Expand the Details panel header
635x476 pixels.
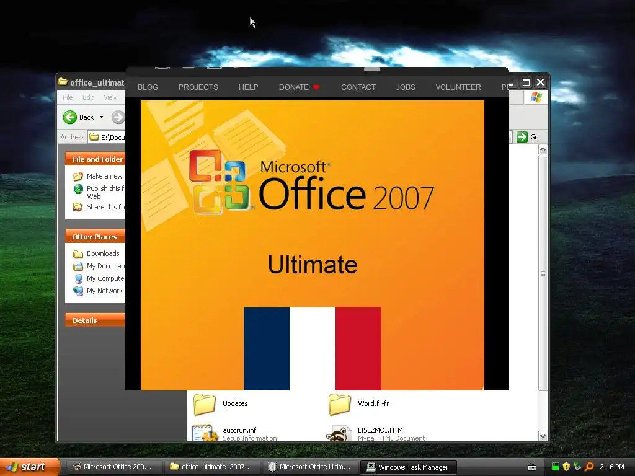coord(95,320)
